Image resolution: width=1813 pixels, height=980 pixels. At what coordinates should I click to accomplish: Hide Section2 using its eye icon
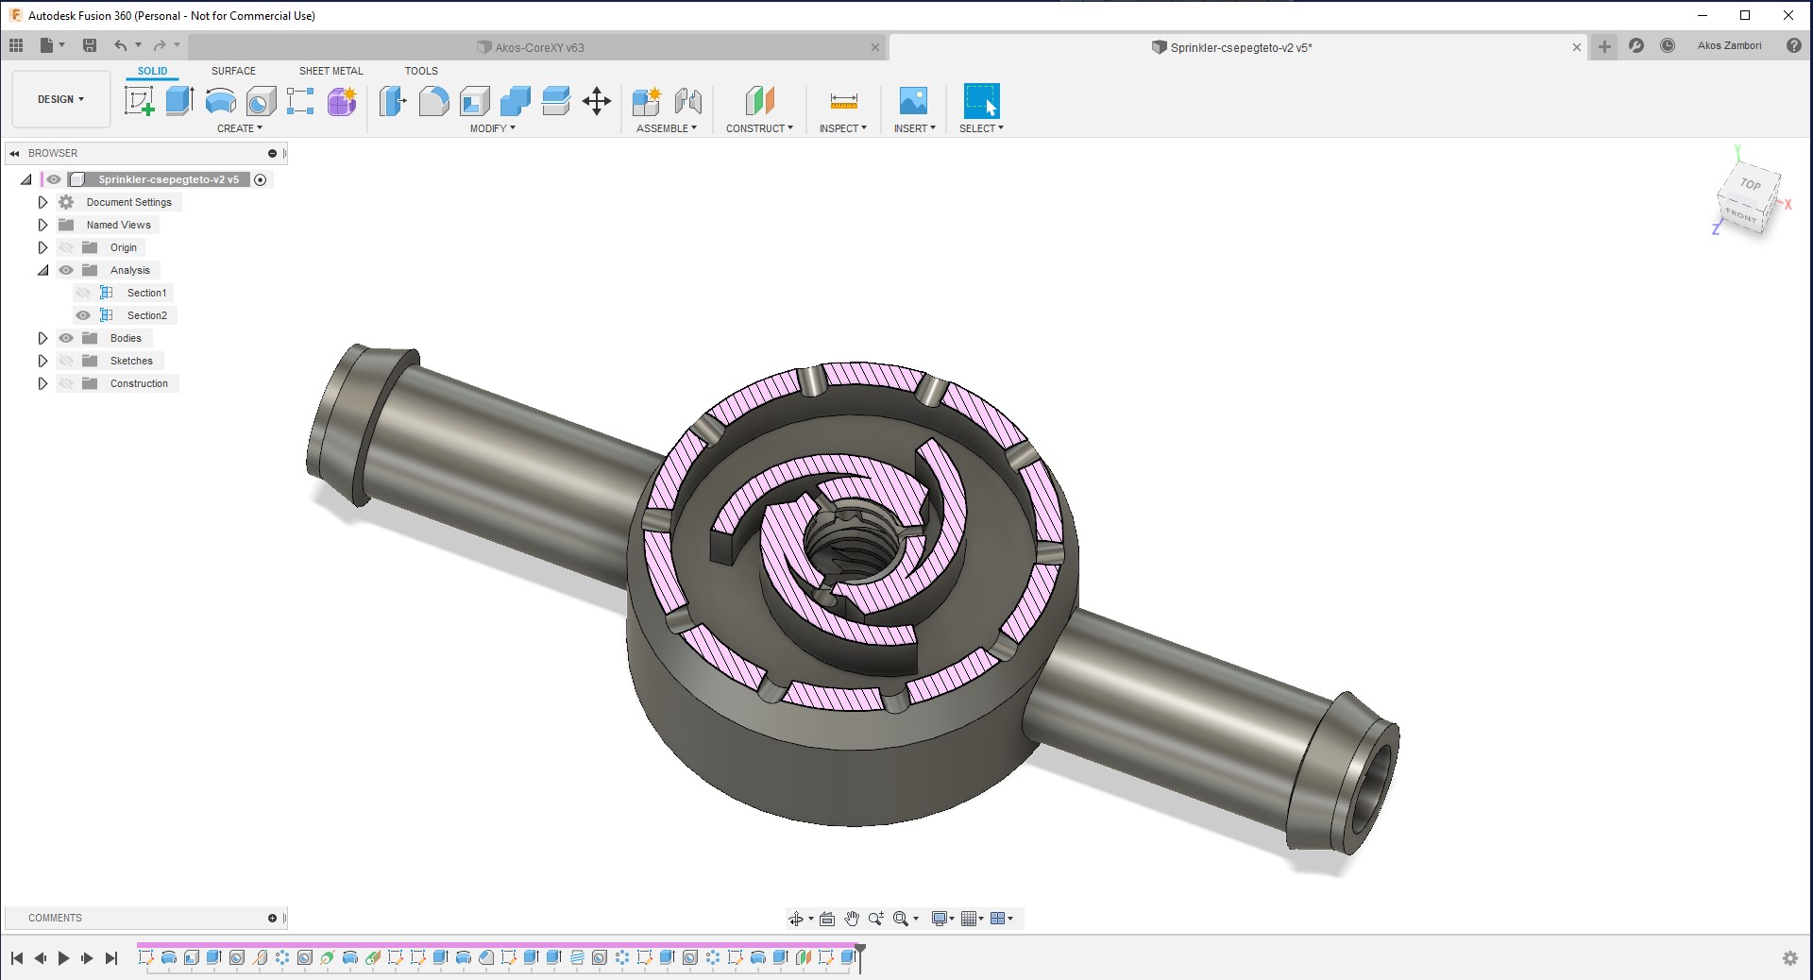click(83, 315)
